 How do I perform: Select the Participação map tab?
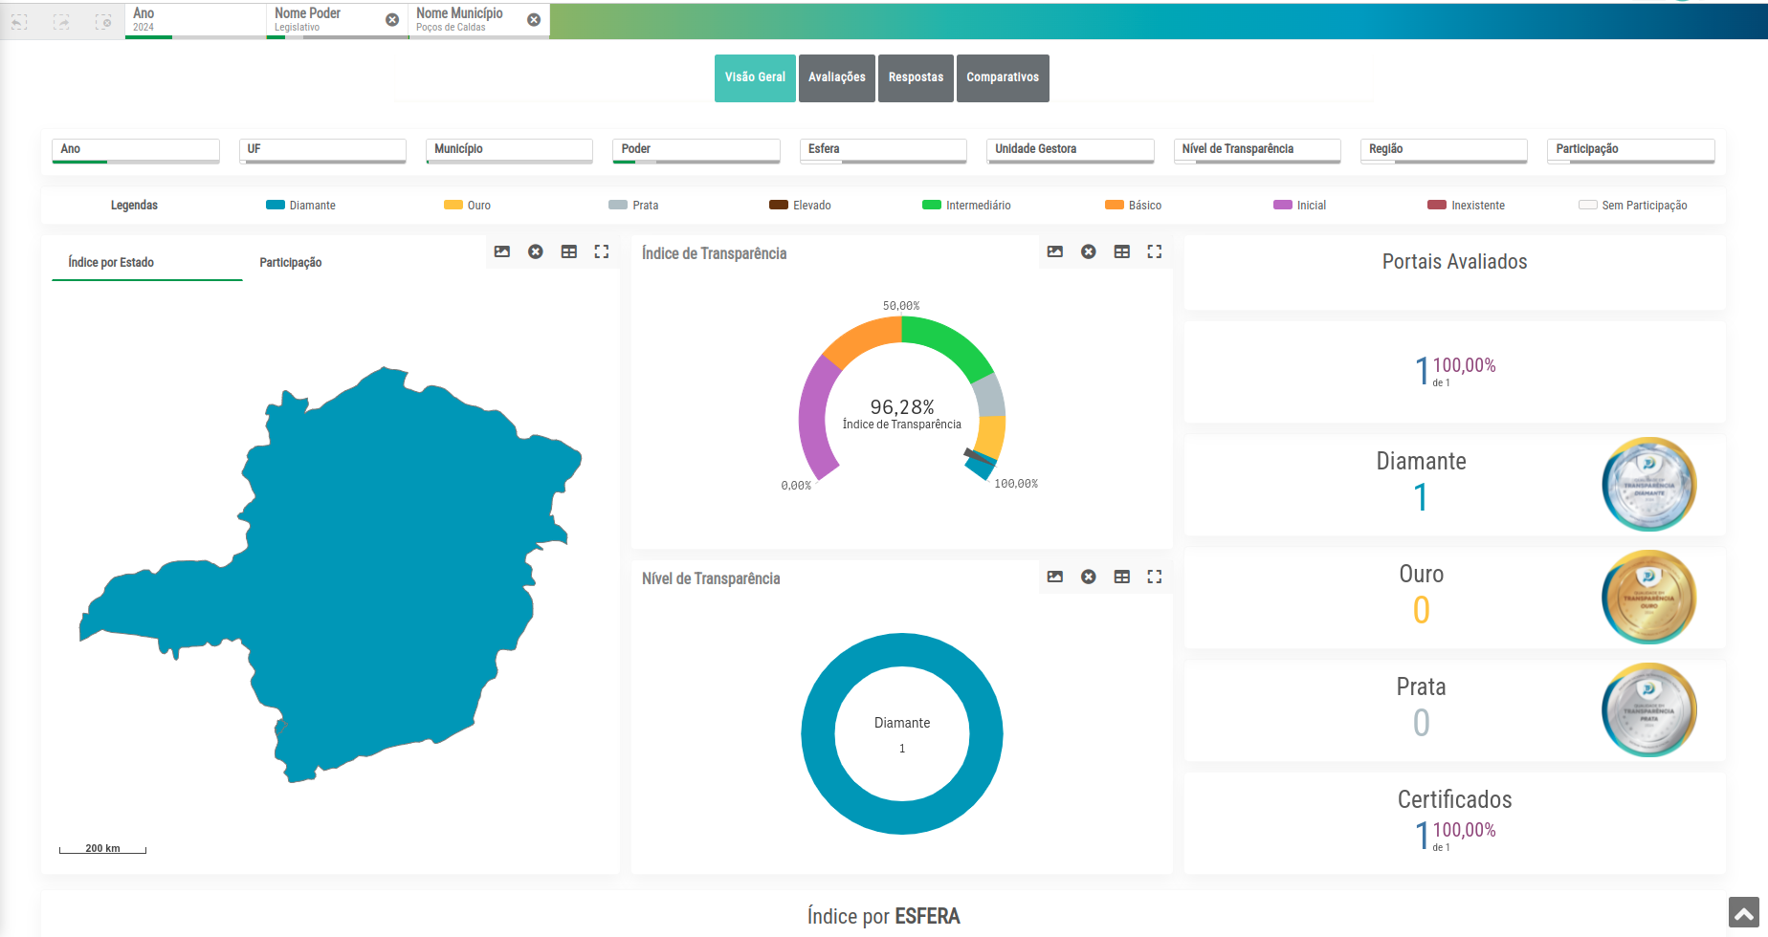(291, 263)
